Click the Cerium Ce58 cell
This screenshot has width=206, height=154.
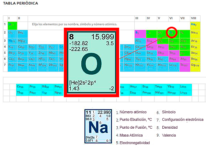coord(22,87)
